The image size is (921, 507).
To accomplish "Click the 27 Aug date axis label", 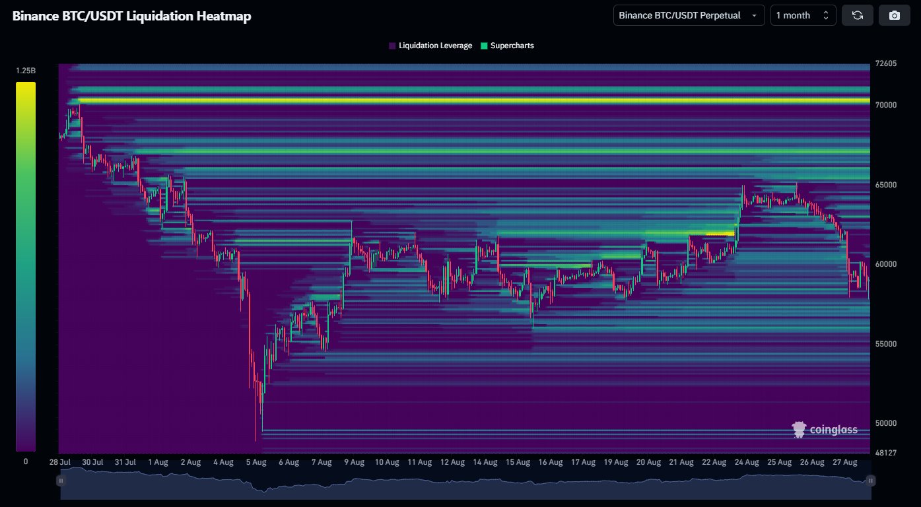I will click(844, 462).
